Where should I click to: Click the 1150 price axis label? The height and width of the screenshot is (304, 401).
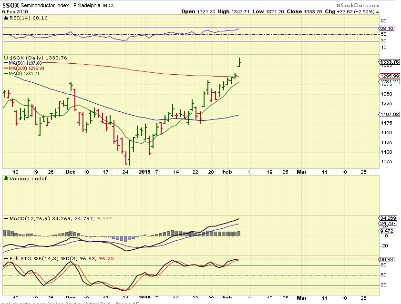[x=386, y=133]
